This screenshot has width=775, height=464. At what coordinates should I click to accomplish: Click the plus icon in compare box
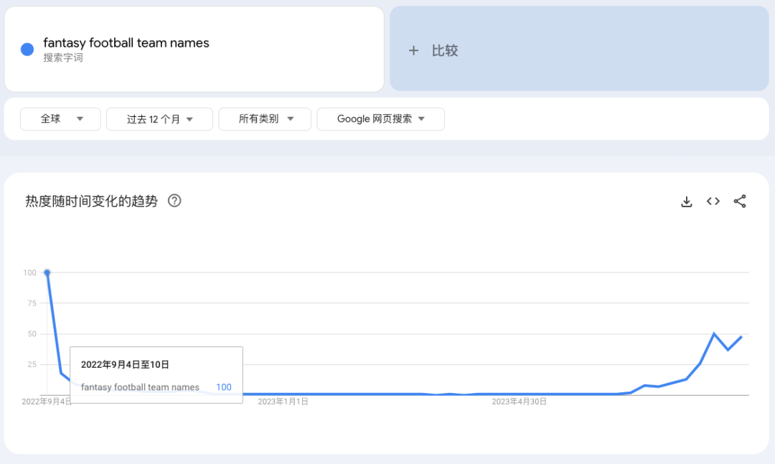[x=413, y=51]
